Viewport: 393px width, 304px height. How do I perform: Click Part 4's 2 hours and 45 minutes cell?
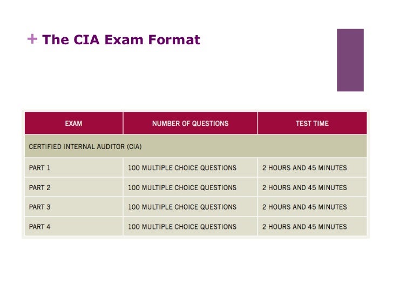(x=312, y=226)
